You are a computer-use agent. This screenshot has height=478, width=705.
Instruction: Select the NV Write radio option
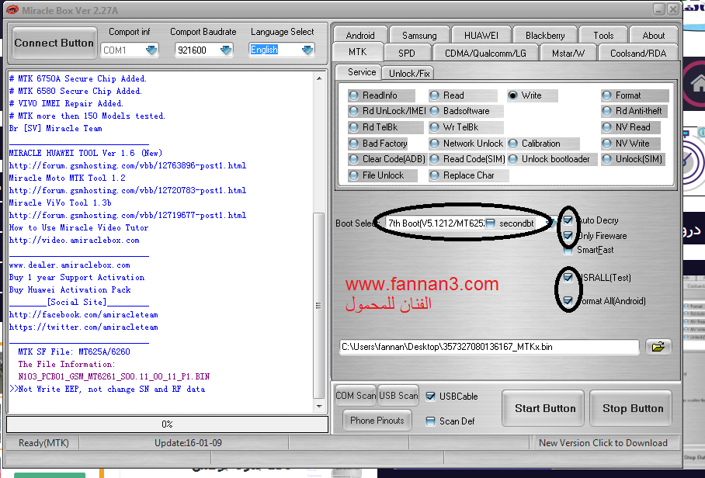click(606, 144)
